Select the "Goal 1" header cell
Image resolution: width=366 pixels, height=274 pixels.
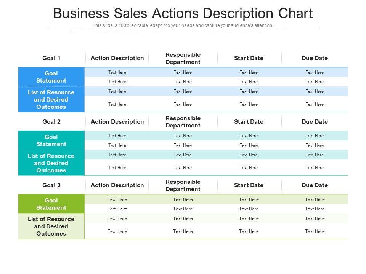(x=51, y=58)
